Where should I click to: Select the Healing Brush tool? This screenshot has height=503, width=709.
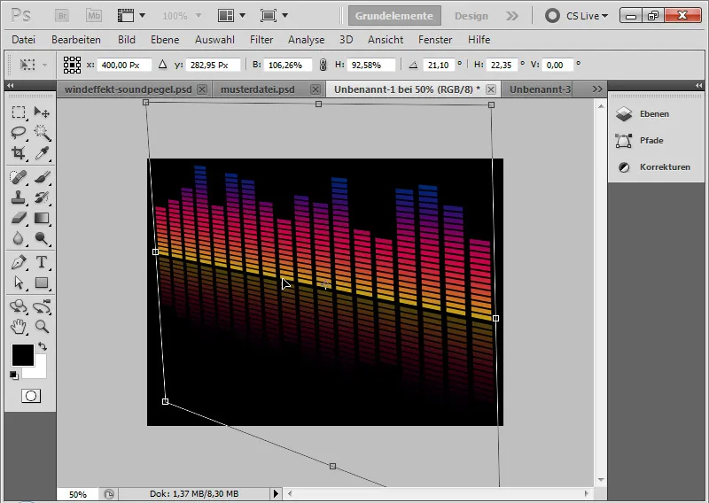tap(18, 177)
